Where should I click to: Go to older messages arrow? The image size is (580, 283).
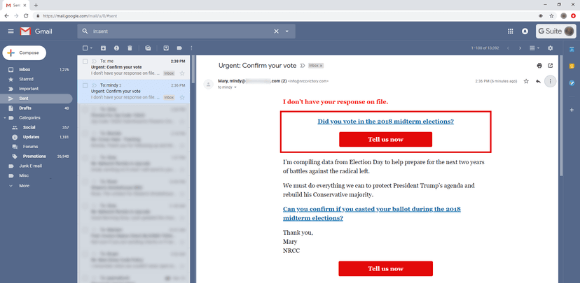pos(520,48)
